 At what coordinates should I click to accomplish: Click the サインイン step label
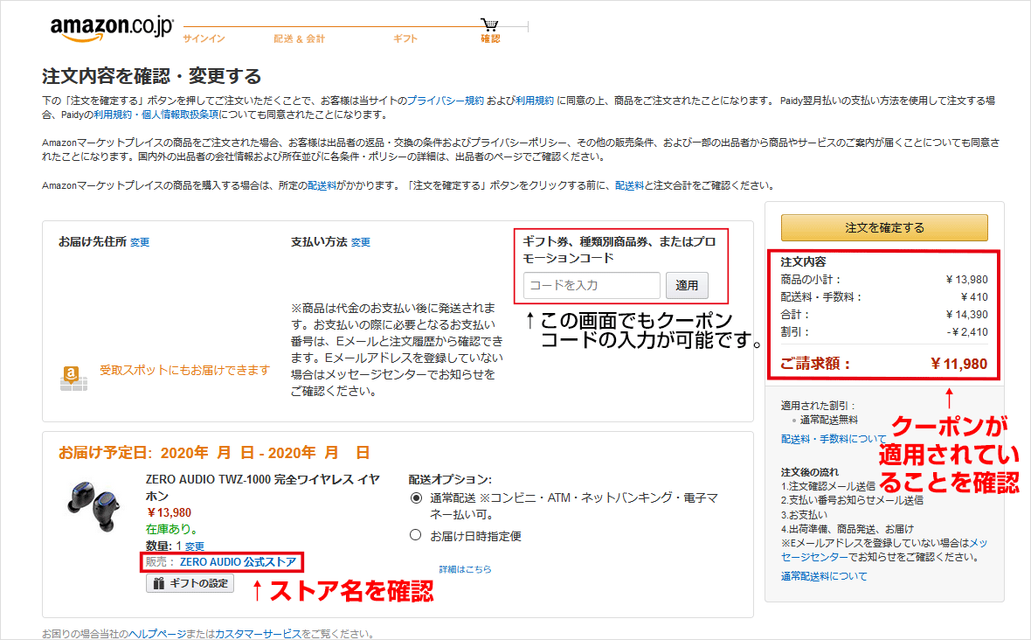click(x=204, y=38)
